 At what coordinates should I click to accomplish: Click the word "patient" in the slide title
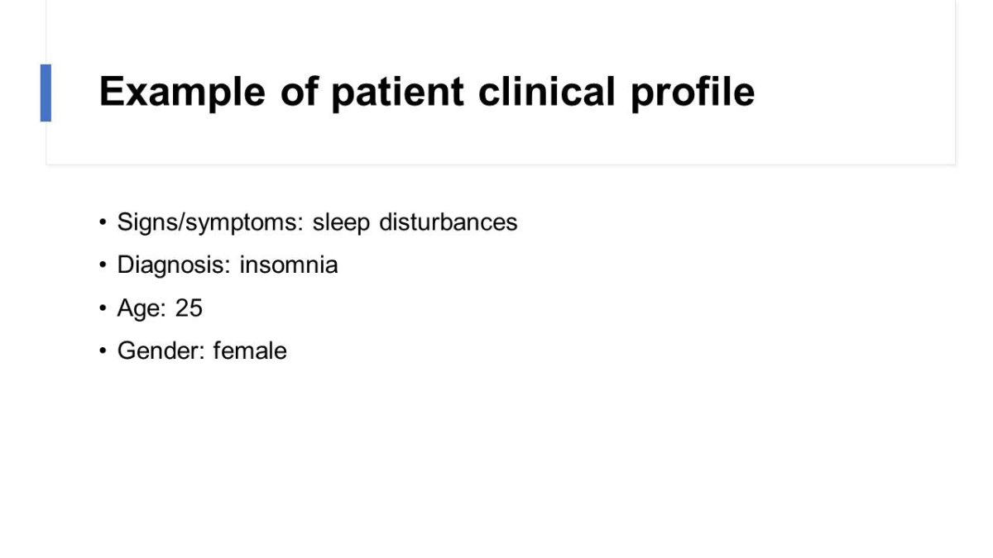tap(397, 91)
